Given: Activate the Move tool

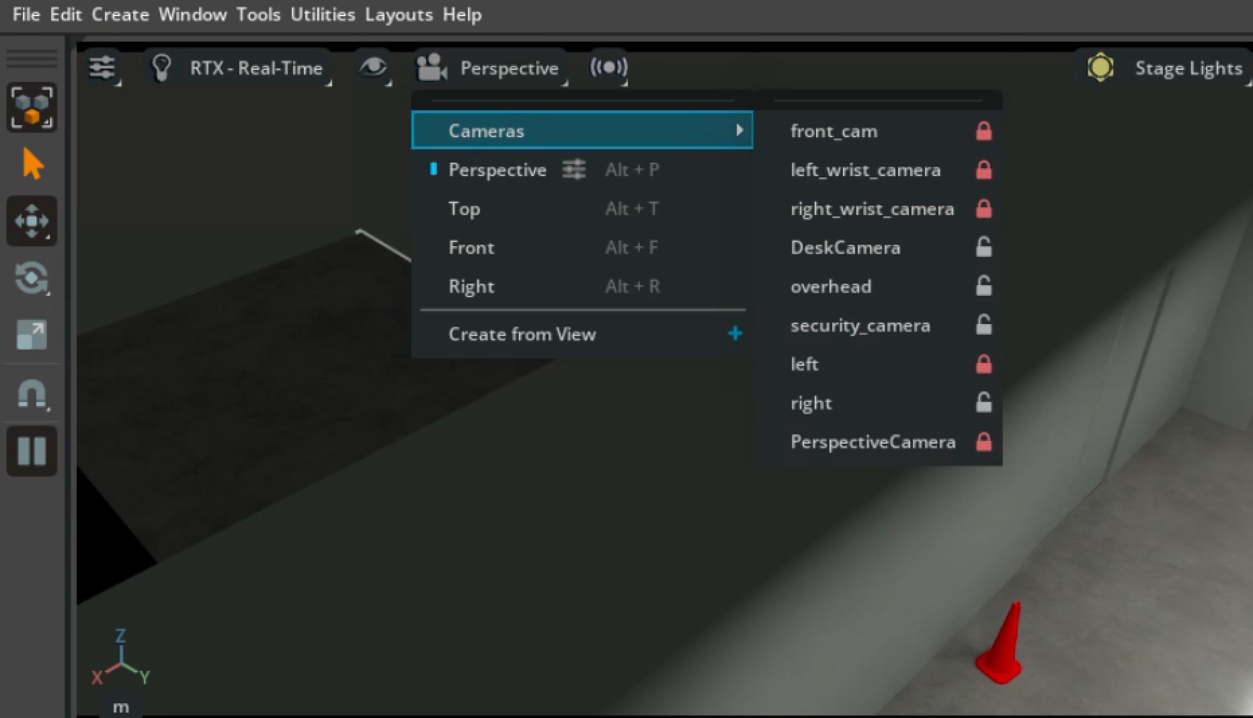Looking at the screenshot, I should point(32,221).
